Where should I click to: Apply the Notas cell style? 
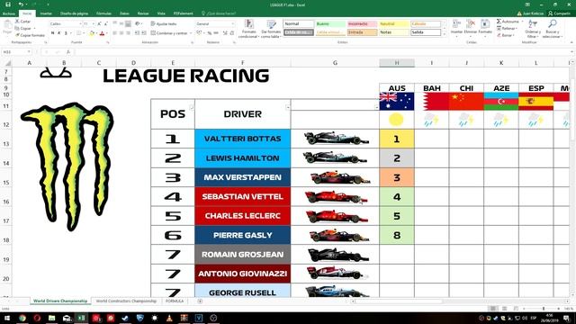pos(394,32)
